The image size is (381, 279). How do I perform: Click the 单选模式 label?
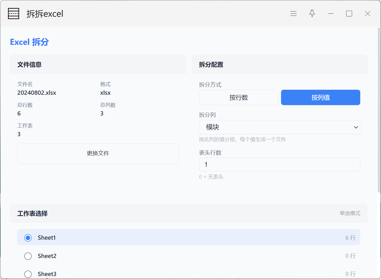point(350,213)
